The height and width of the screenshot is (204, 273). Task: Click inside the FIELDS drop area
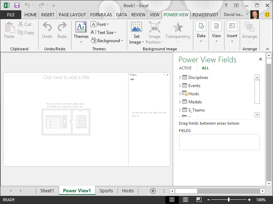[220, 142]
